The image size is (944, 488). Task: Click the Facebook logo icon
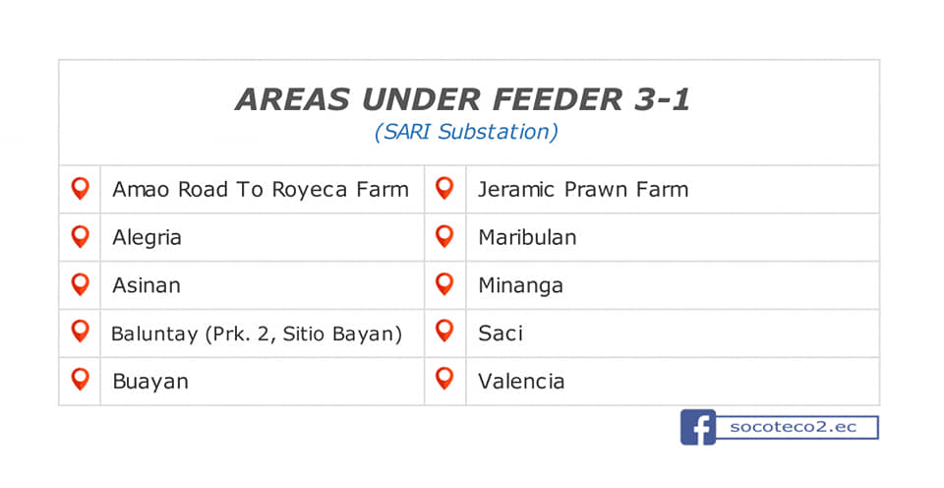click(698, 427)
